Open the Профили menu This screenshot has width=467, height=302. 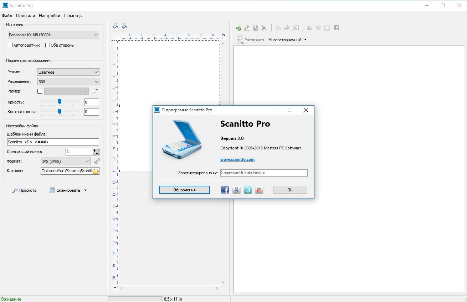point(25,15)
